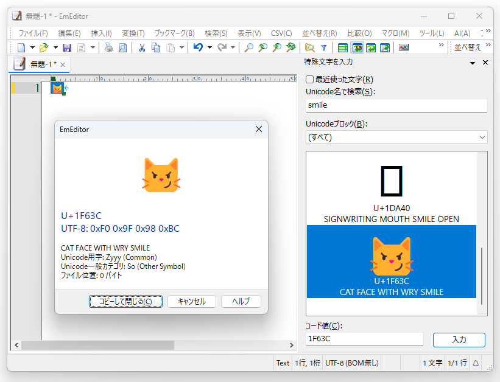Image resolution: width=500 pixels, height=382 pixels.
Task: Open the ファイル(F) menu
Action: [33, 33]
